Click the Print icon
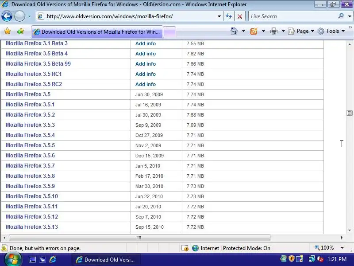This screenshot has width=354, height=266. click(x=273, y=31)
